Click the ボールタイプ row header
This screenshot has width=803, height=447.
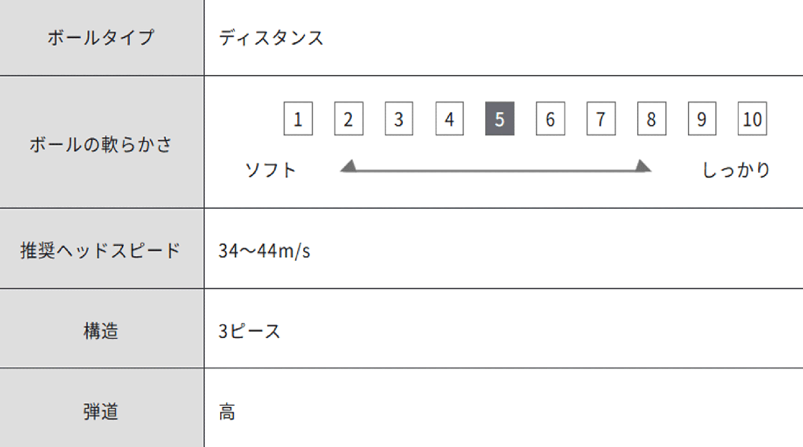(x=101, y=37)
